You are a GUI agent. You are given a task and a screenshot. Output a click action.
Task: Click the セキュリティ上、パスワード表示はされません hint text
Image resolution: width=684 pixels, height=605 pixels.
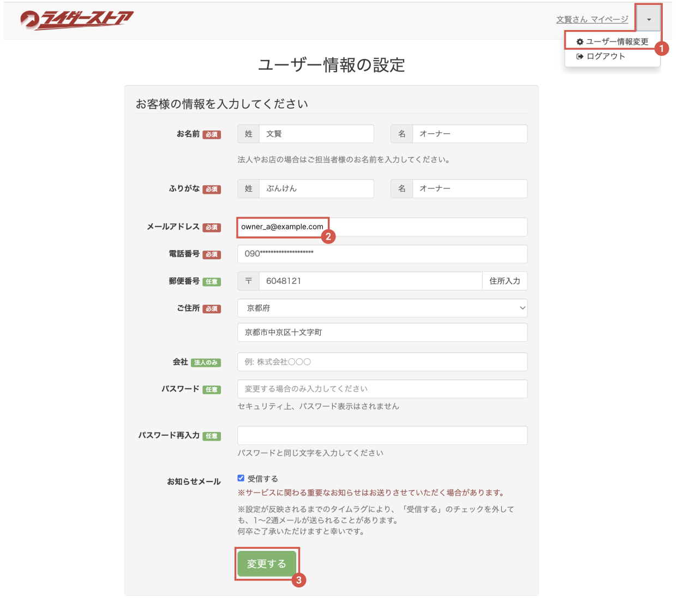pos(319,406)
